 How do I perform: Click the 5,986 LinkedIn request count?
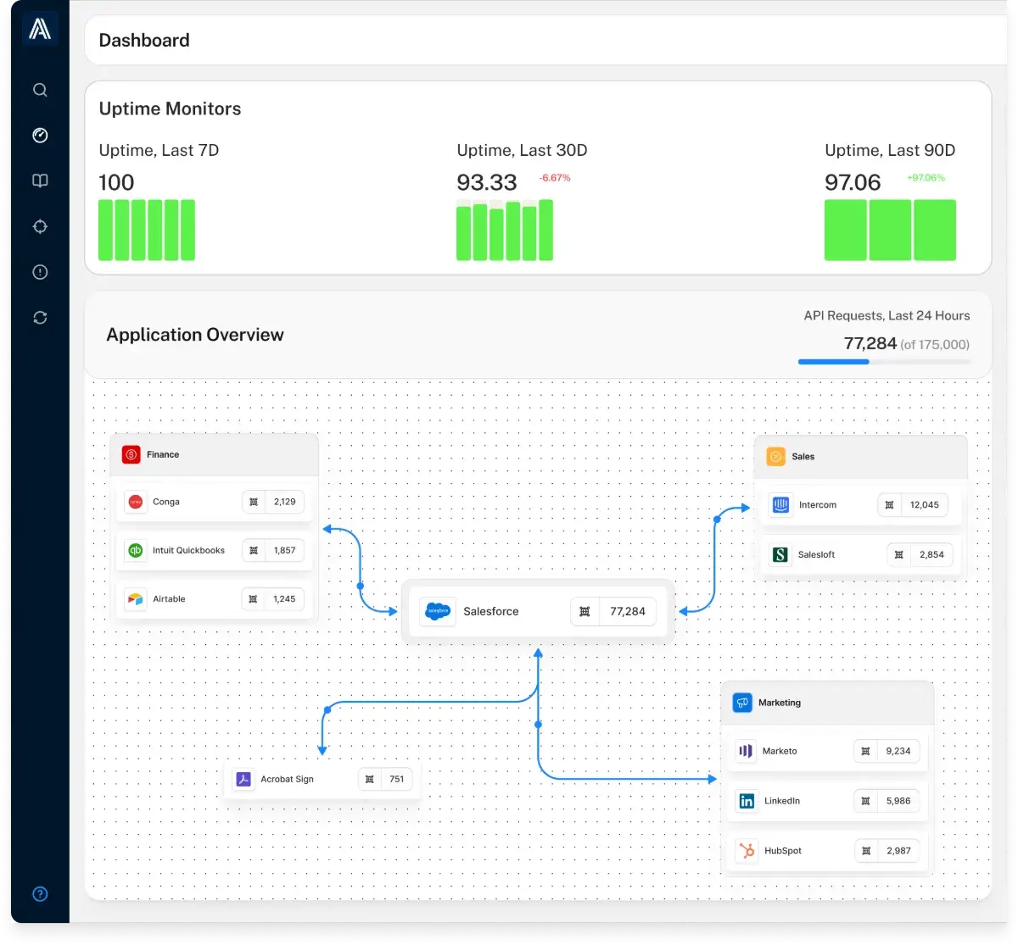(898, 801)
